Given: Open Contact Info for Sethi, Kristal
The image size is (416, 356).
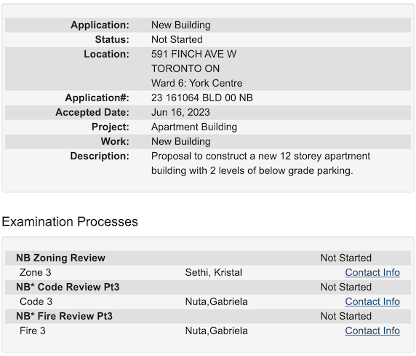Looking at the screenshot, I should [372, 272].
